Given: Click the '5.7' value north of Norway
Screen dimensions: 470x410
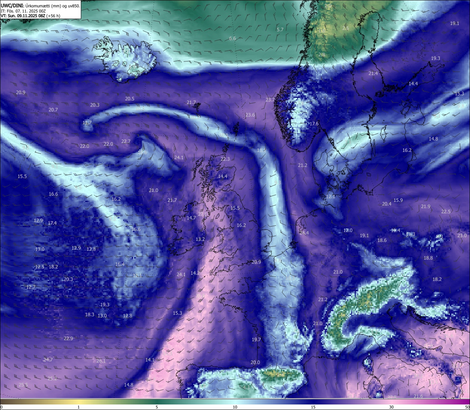Looking at the screenshot, I should pos(280,29).
